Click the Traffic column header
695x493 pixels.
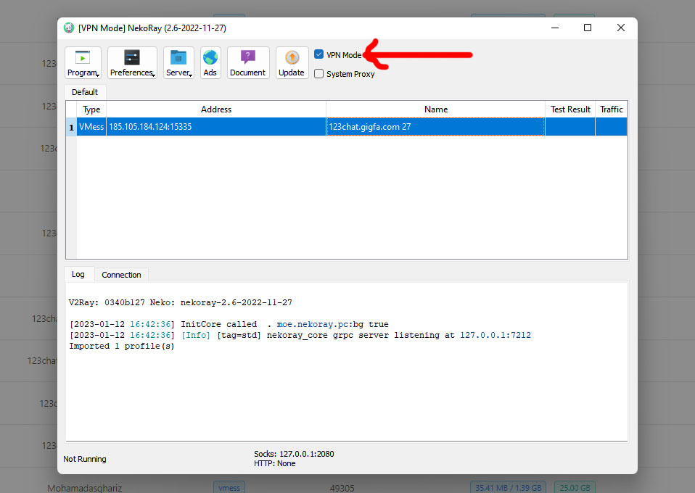pos(611,109)
